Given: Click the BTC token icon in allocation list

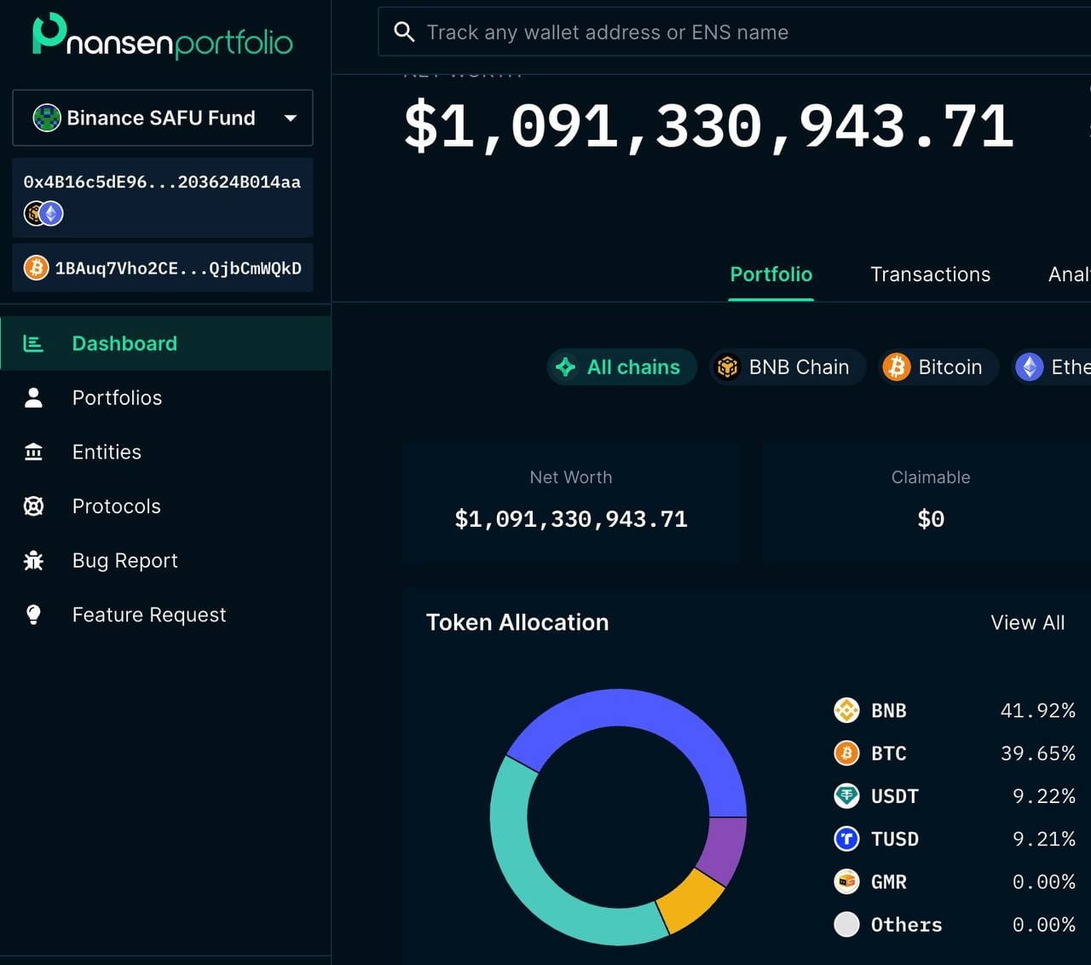Looking at the screenshot, I should click(846, 753).
